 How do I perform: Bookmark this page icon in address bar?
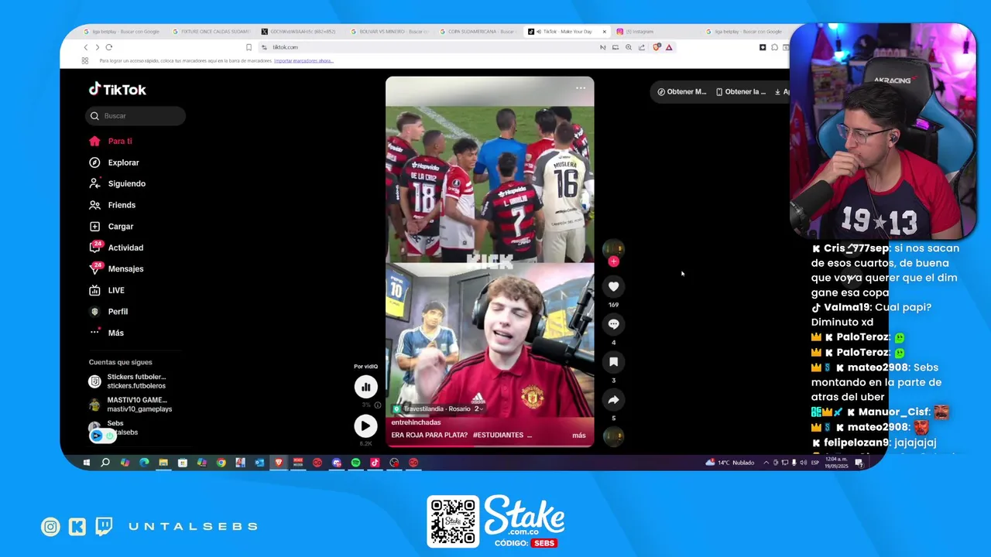[249, 47]
